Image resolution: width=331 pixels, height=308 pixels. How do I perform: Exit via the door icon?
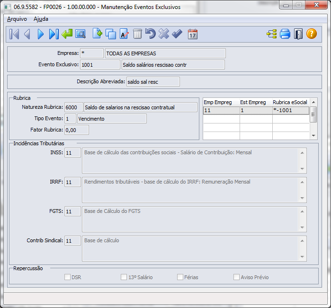click(298, 34)
